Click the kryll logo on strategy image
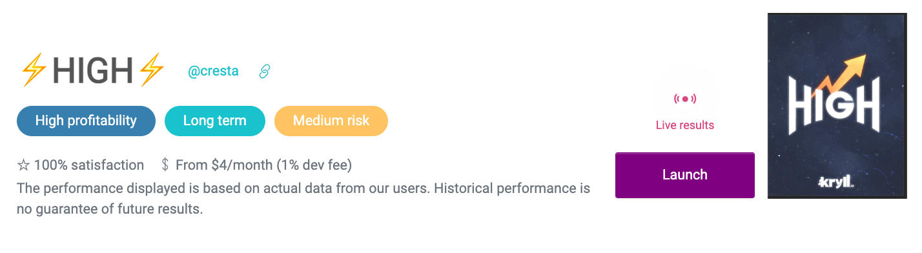Image resolution: width=922 pixels, height=253 pixels. [x=835, y=183]
